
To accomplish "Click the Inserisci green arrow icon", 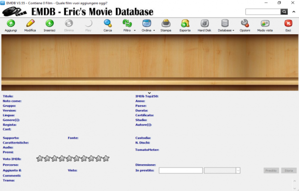I will tap(49, 23).
